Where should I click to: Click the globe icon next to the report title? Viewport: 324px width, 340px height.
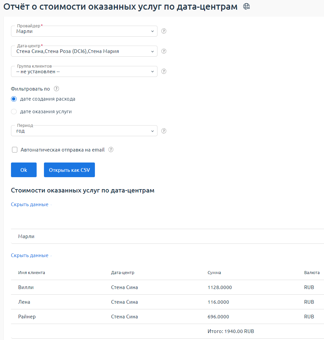point(246,6)
